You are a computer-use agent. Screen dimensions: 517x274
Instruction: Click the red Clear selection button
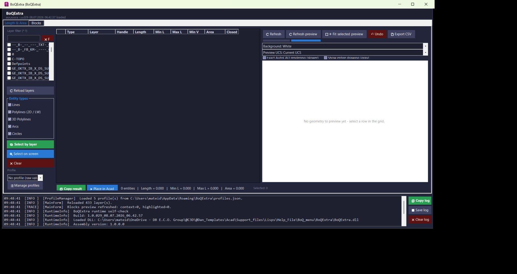(30, 163)
